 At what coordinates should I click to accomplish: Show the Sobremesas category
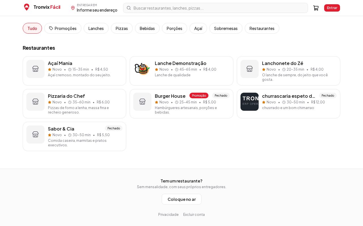(226, 28)
